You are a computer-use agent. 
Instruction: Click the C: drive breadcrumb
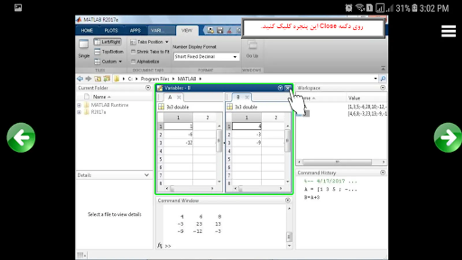130,79
